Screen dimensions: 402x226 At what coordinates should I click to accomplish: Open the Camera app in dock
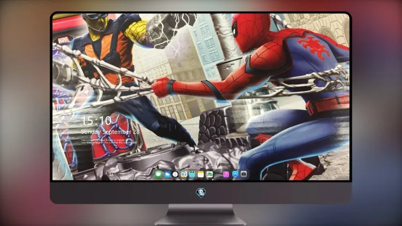(x=244, y=174)
